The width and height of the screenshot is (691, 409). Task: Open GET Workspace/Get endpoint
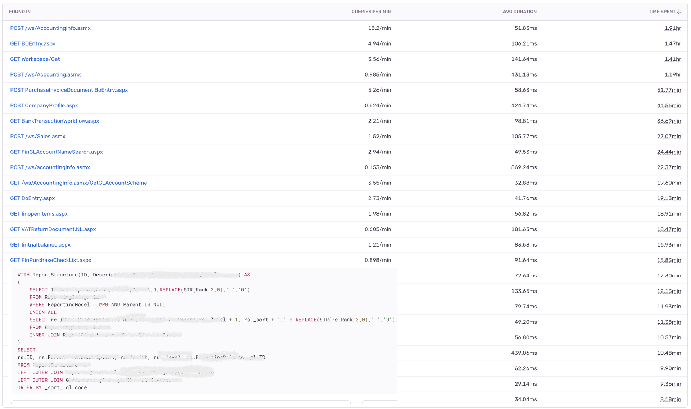point(35,59)
